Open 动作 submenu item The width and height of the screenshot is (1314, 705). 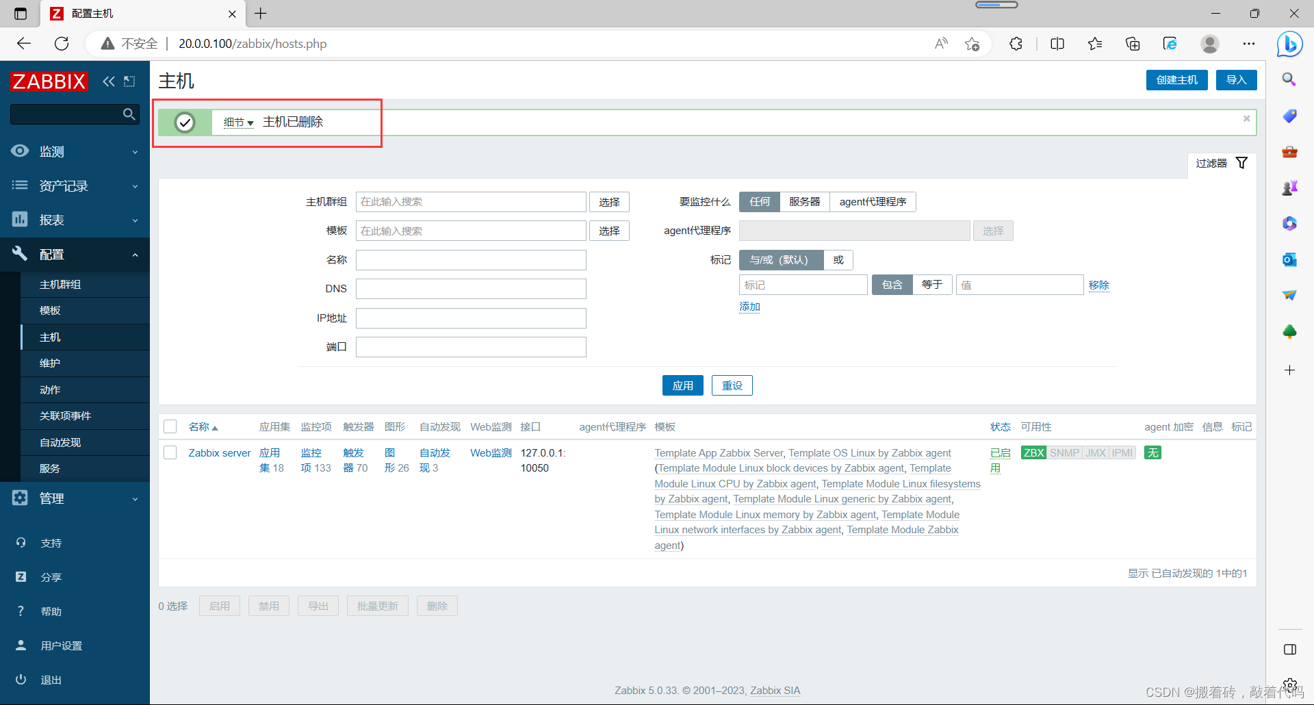tap(85, 389)
